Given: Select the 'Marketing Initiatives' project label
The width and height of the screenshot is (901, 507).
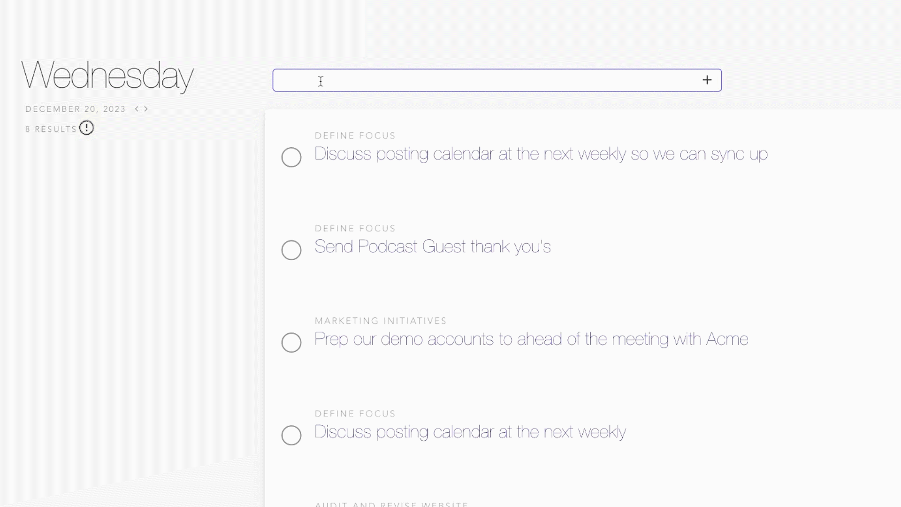Looking at the screenshot, I should [x=380, y=321].
